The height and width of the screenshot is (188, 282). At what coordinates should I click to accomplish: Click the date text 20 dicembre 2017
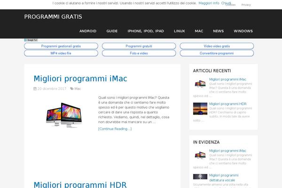click(52, 88)
